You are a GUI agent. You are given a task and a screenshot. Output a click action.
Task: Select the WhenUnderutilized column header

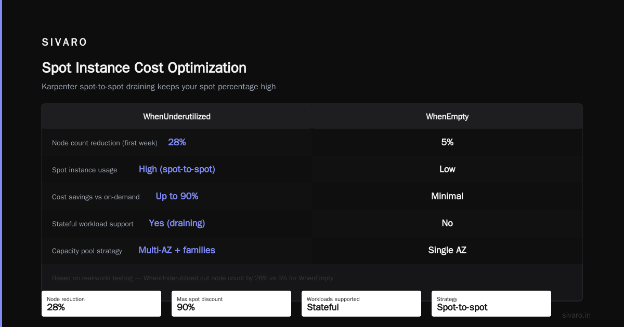[177, 117]
